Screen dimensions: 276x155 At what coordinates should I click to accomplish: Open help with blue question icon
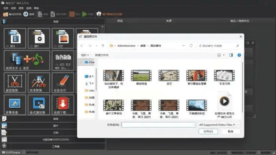pos(239,55)
